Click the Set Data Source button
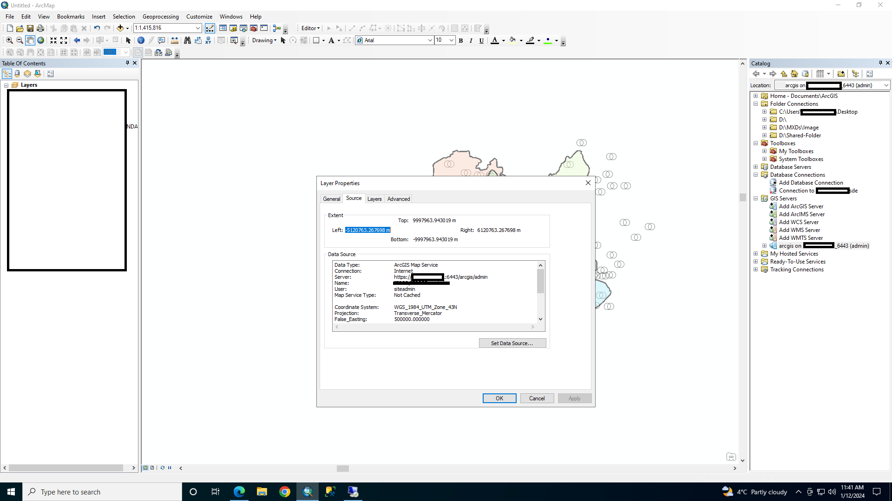892x501 pixels. [512, 343]
